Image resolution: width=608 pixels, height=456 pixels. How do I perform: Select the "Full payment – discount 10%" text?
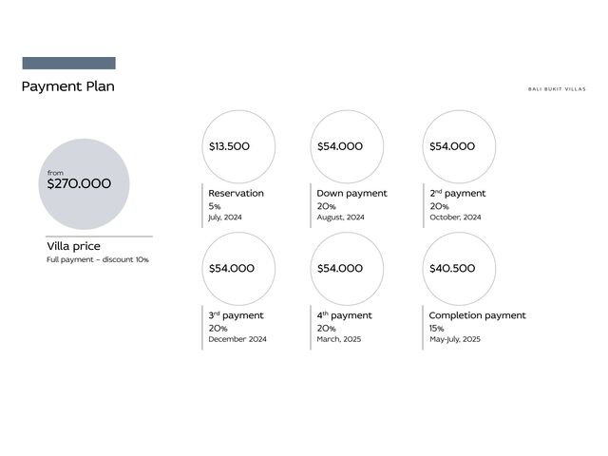98,259
